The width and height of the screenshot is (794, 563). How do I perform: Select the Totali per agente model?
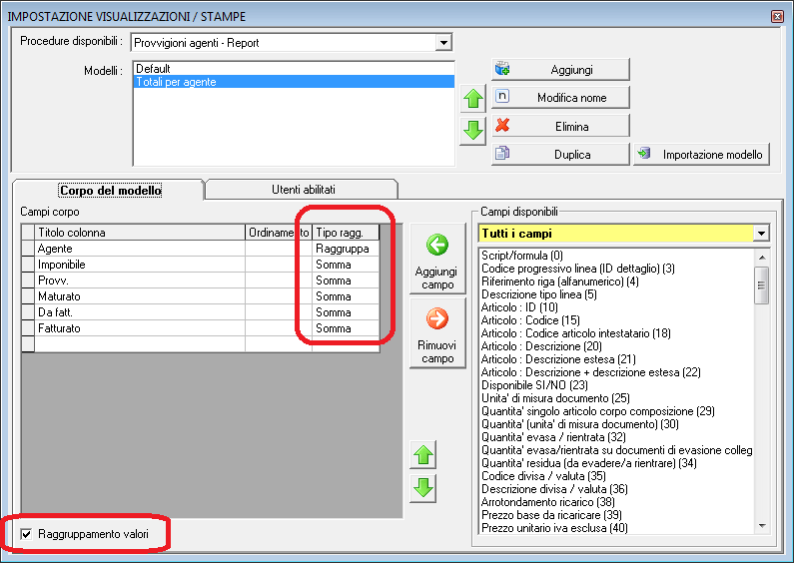(294, 82)
